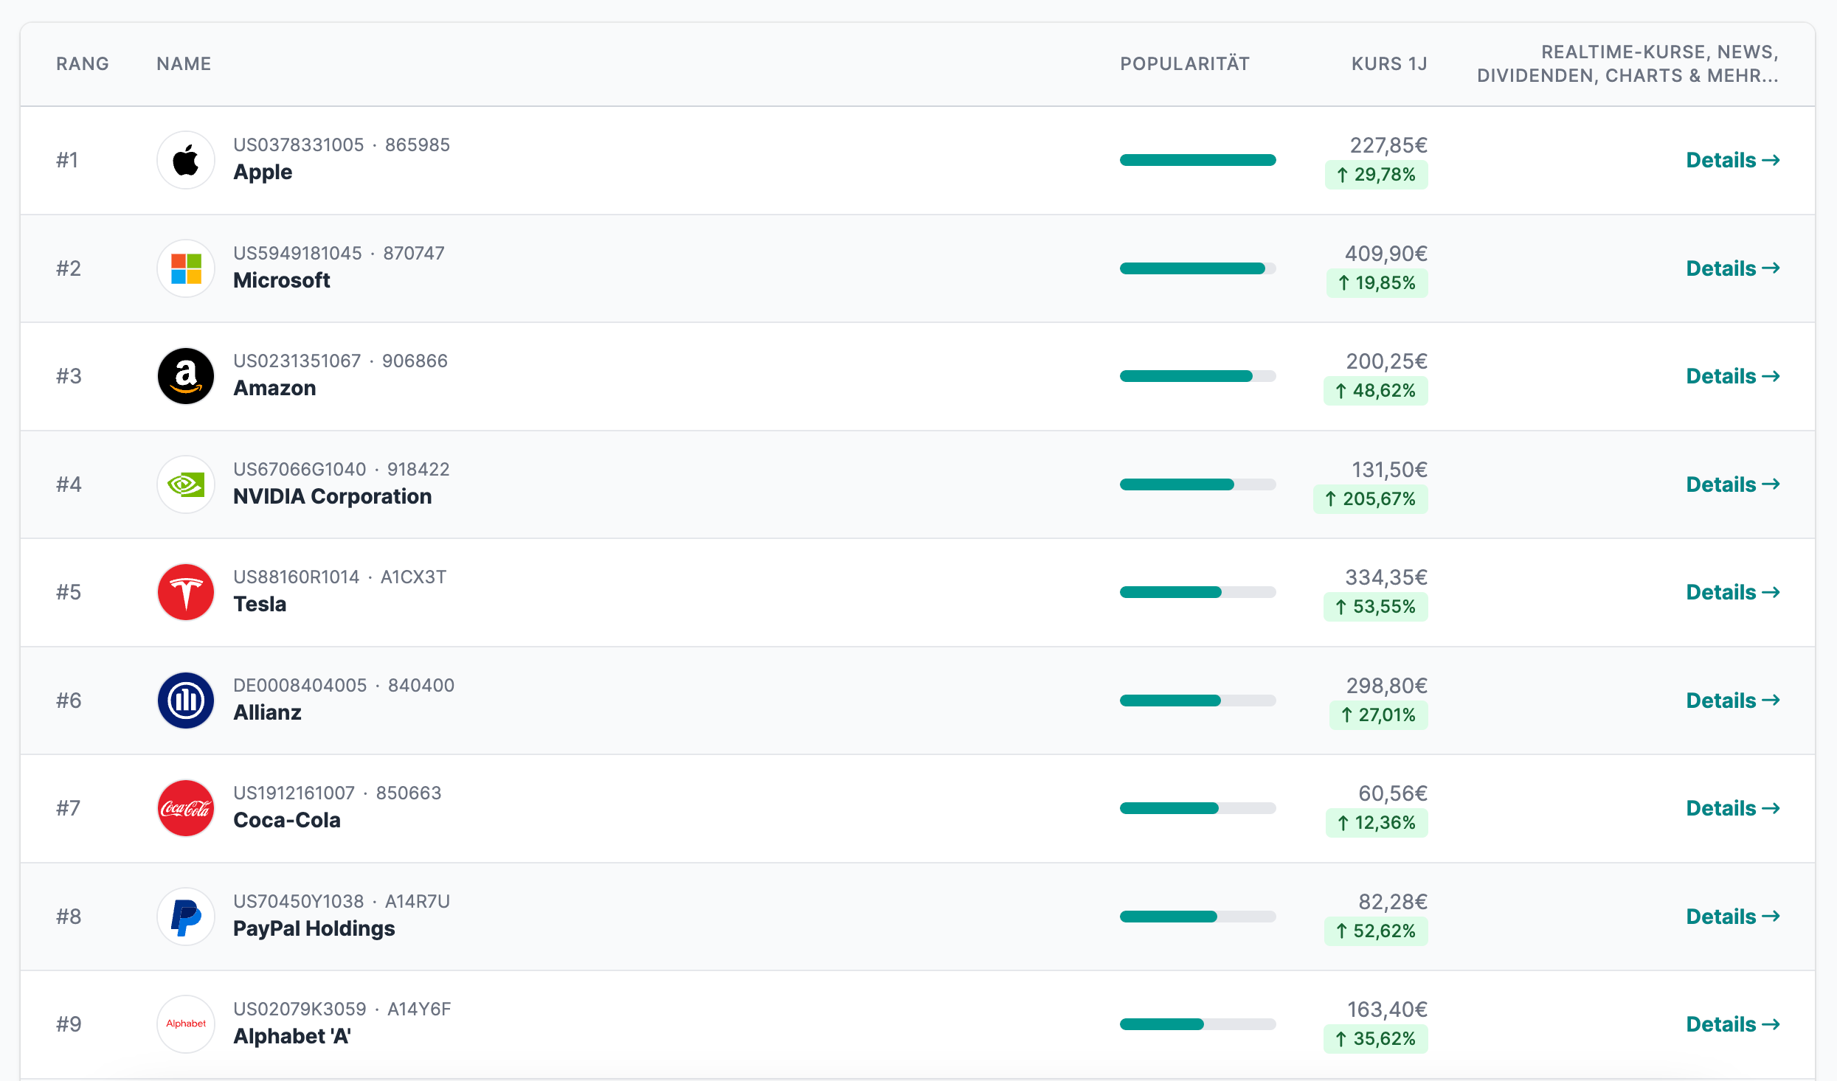Click the 48,62% change badge
The height and width of the screenshot is (1081, 1837).
point(1376,391)
